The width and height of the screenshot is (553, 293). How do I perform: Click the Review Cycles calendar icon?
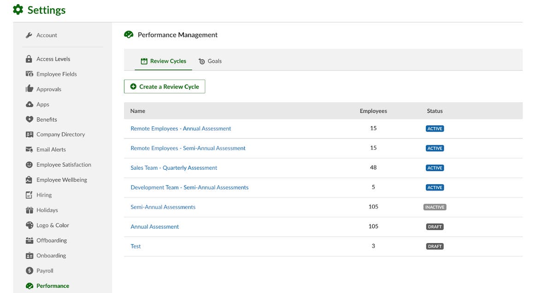coord(144,60)
